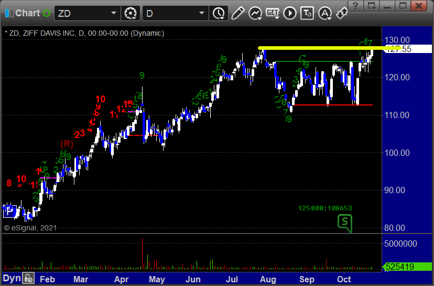Open the text annotation T icon

point(307,13)
